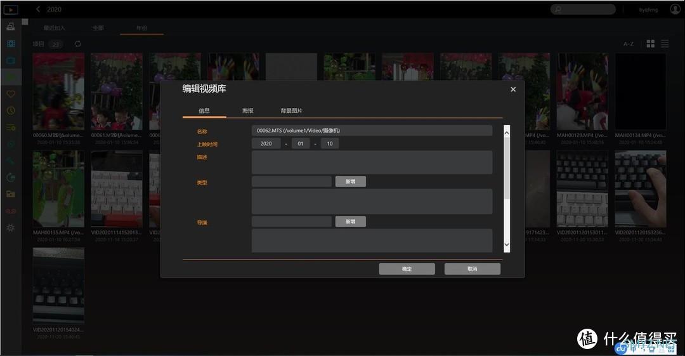Screen dimensions: 685x356
Task: Open the settings gear icon in sidebar
Action: click(10, 228)
